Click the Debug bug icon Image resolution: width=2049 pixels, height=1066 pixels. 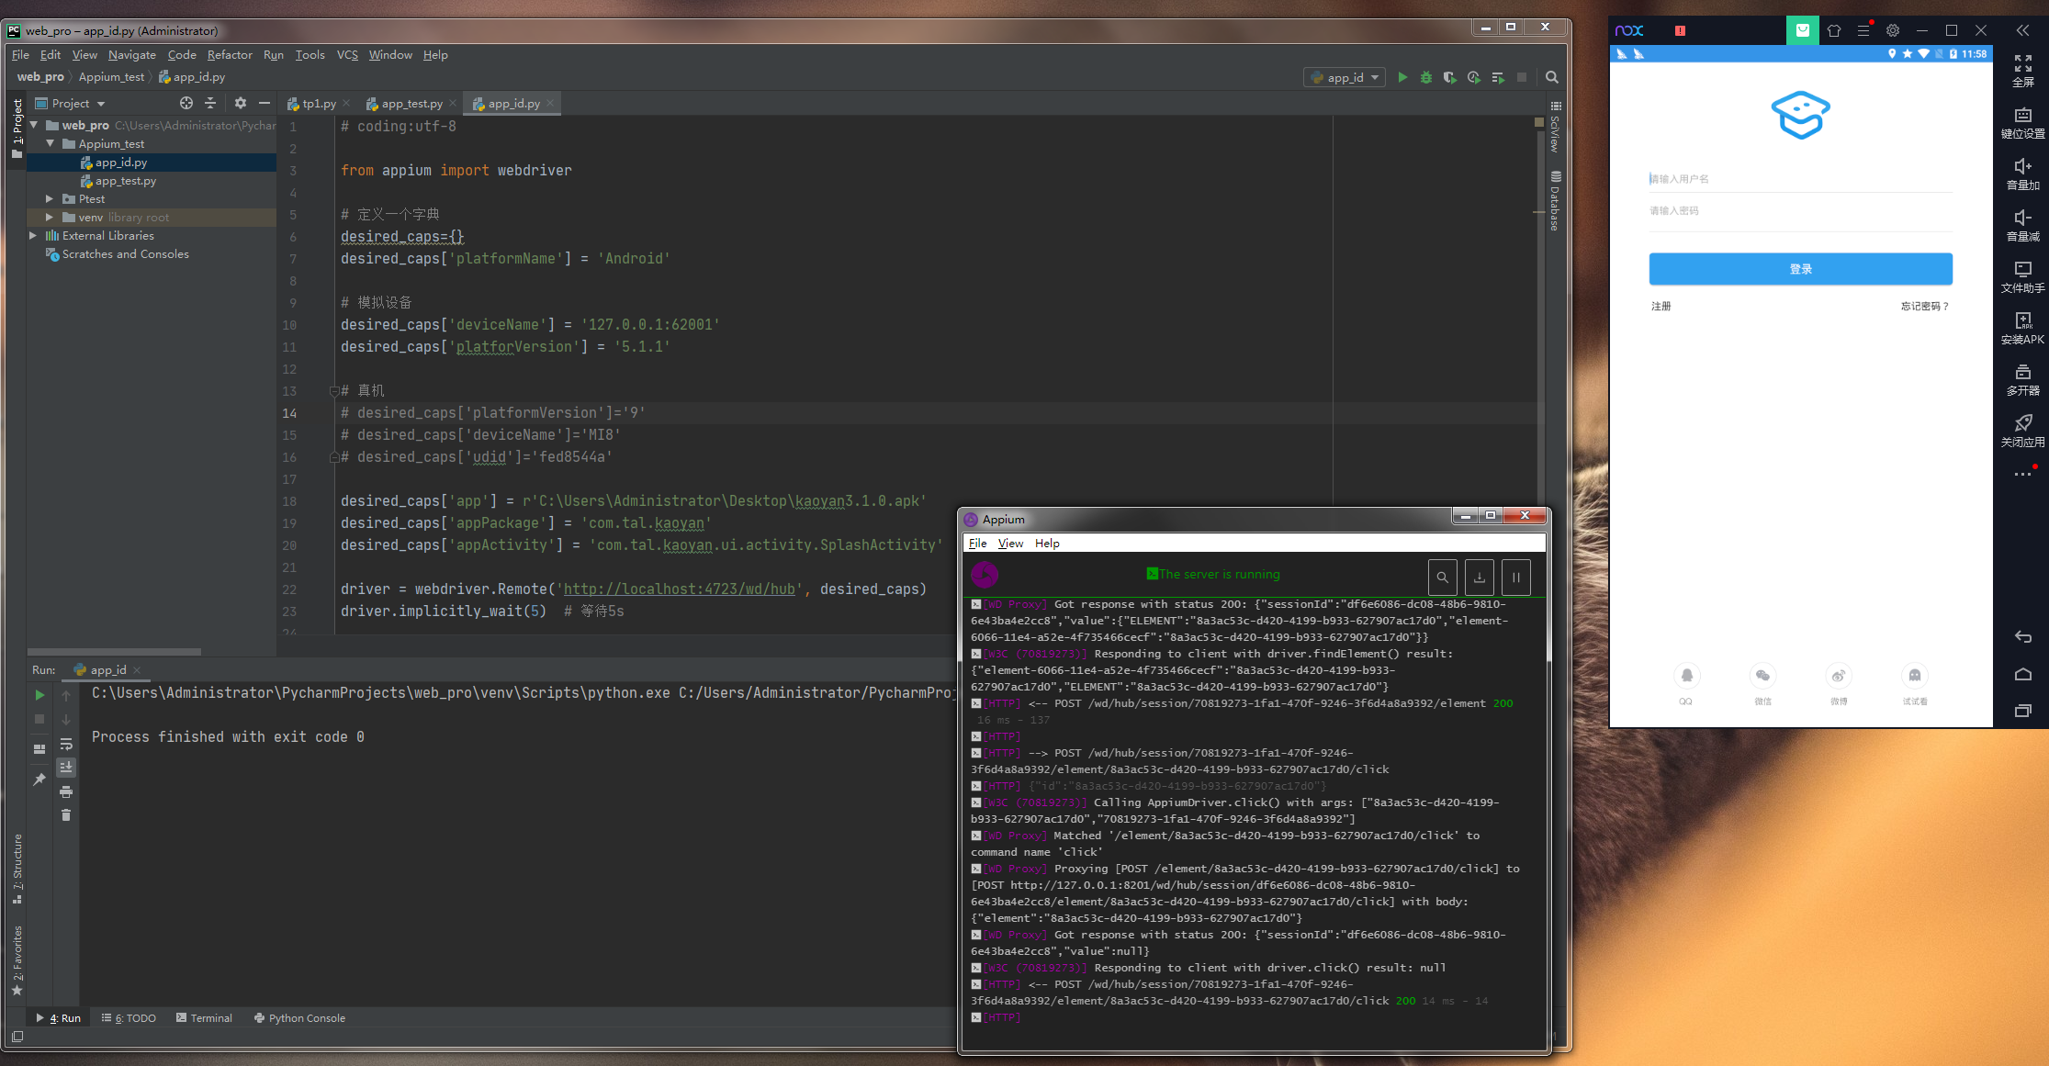1426,77
